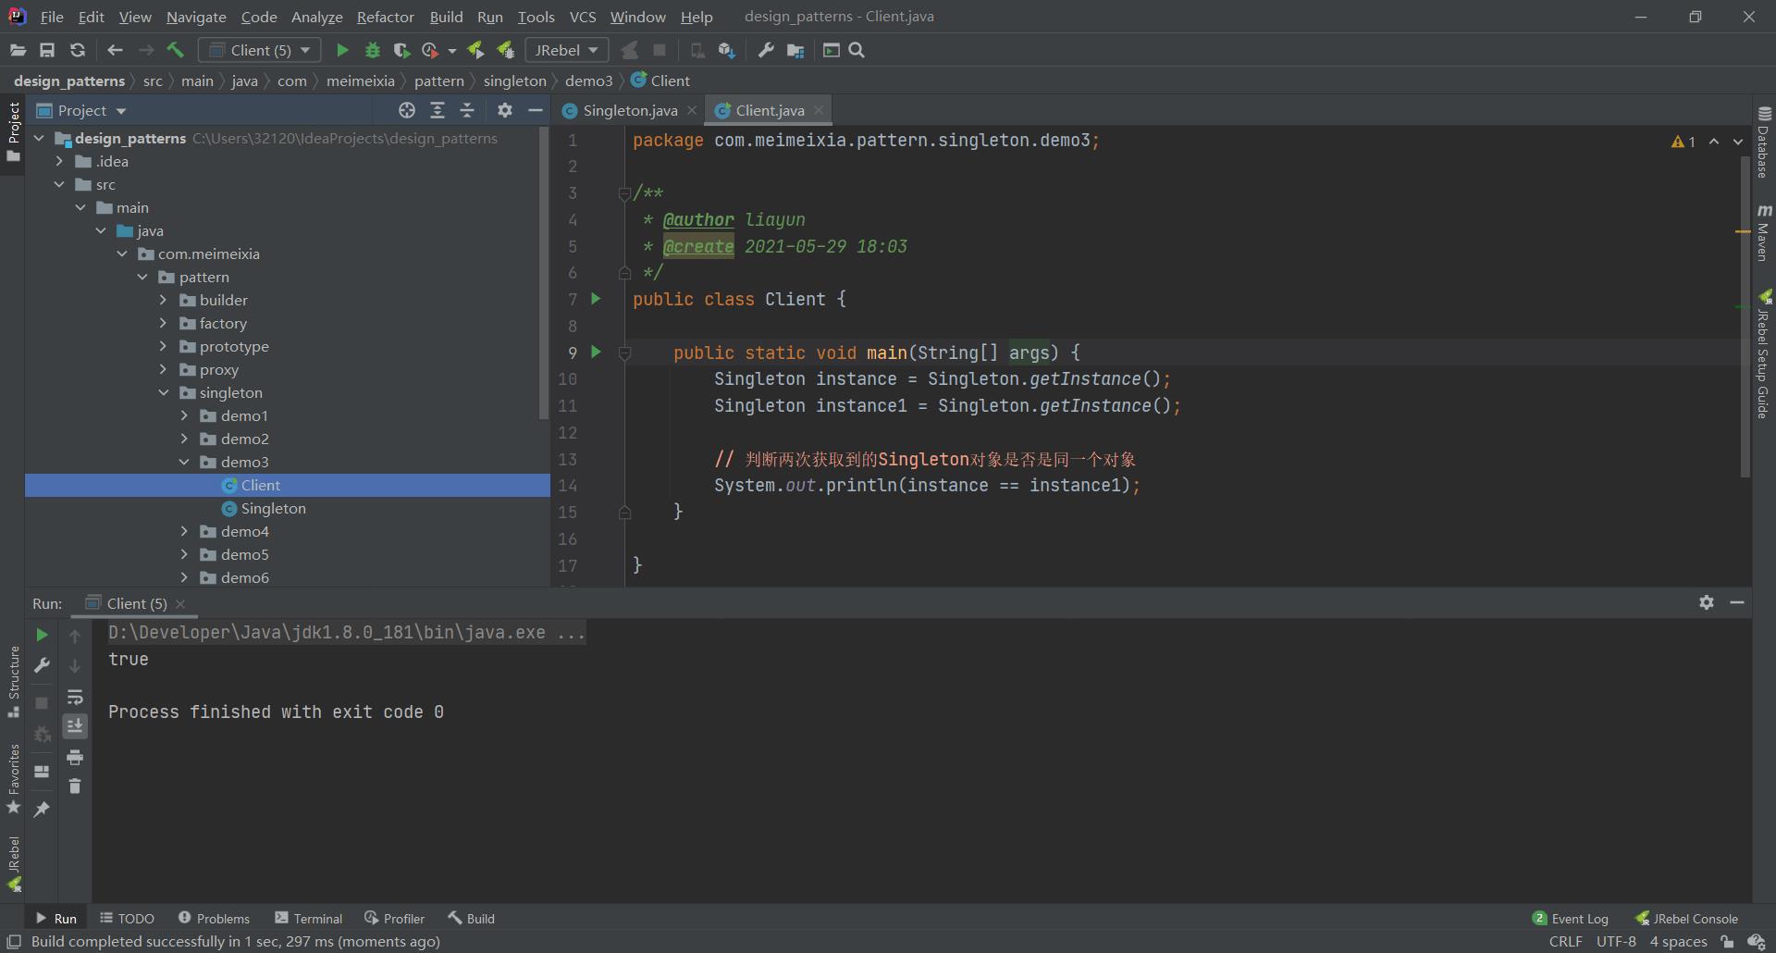Open Search Everywhere with the magnifier icon
The width and height of the screenshot is (1776, 953).
(857, 50)
